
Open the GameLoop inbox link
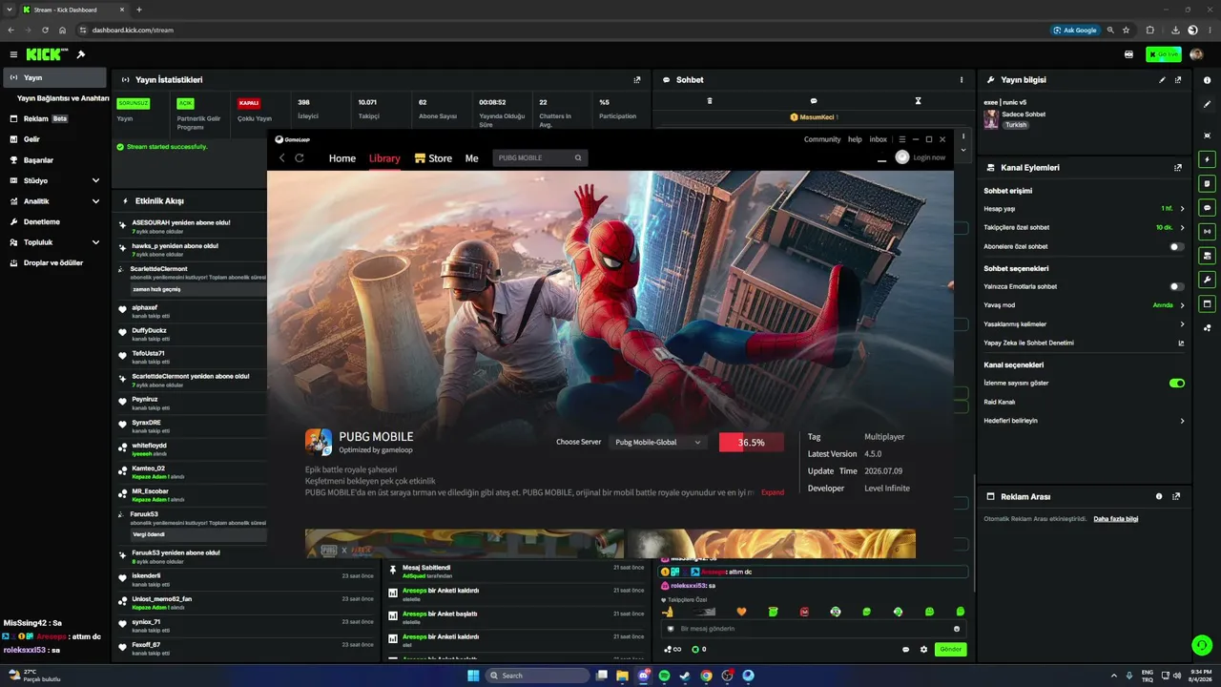[x=879, y=139]
